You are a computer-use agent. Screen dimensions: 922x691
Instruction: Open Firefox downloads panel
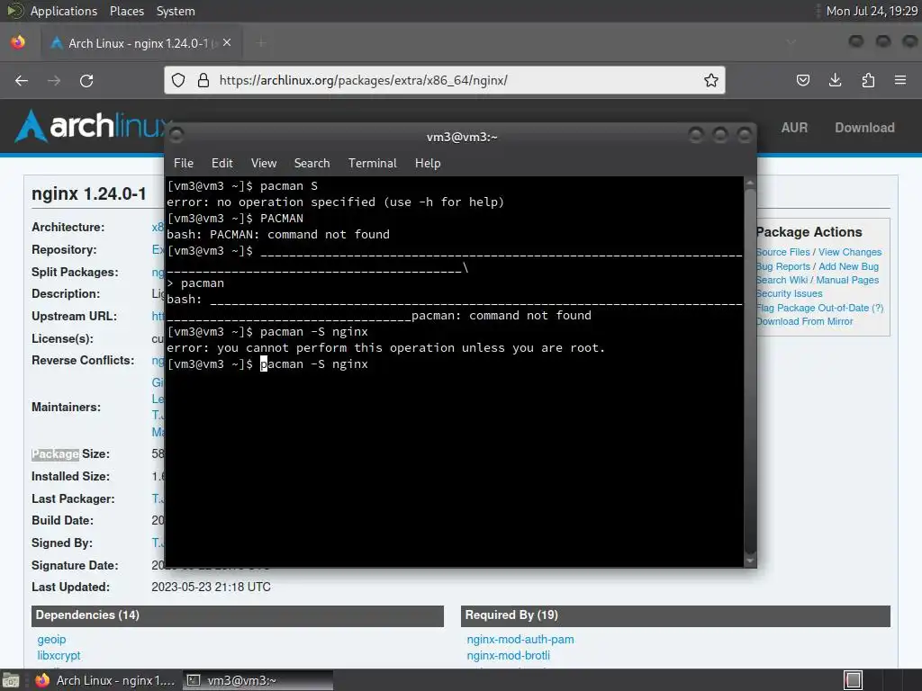tap(835, 80)
